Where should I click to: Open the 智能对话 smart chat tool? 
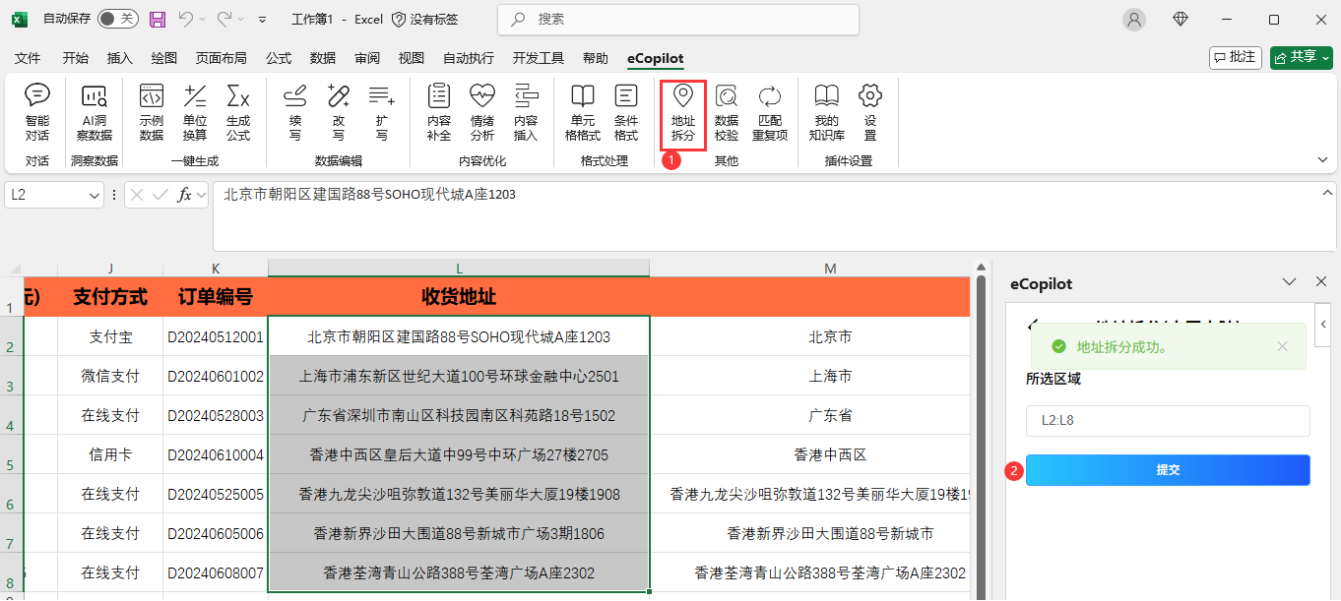pos(37,112)
